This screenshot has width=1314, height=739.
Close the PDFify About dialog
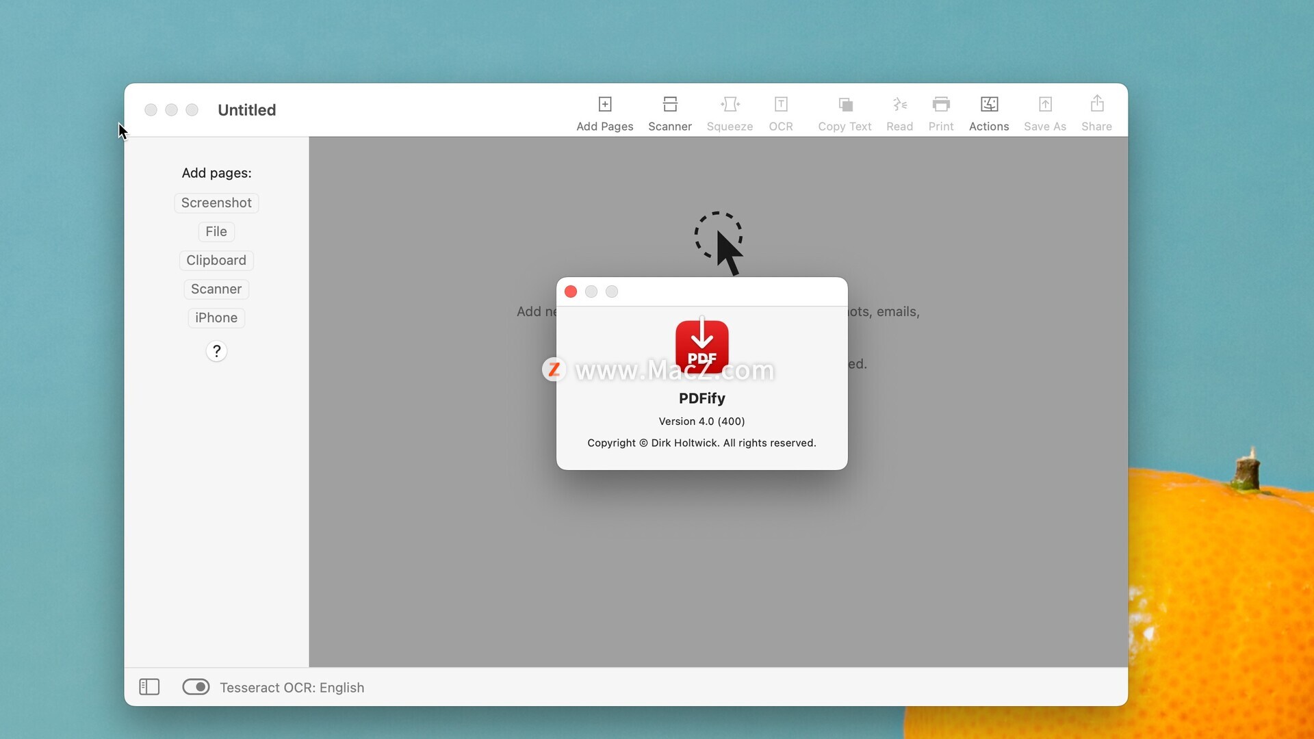click(571, 291)
